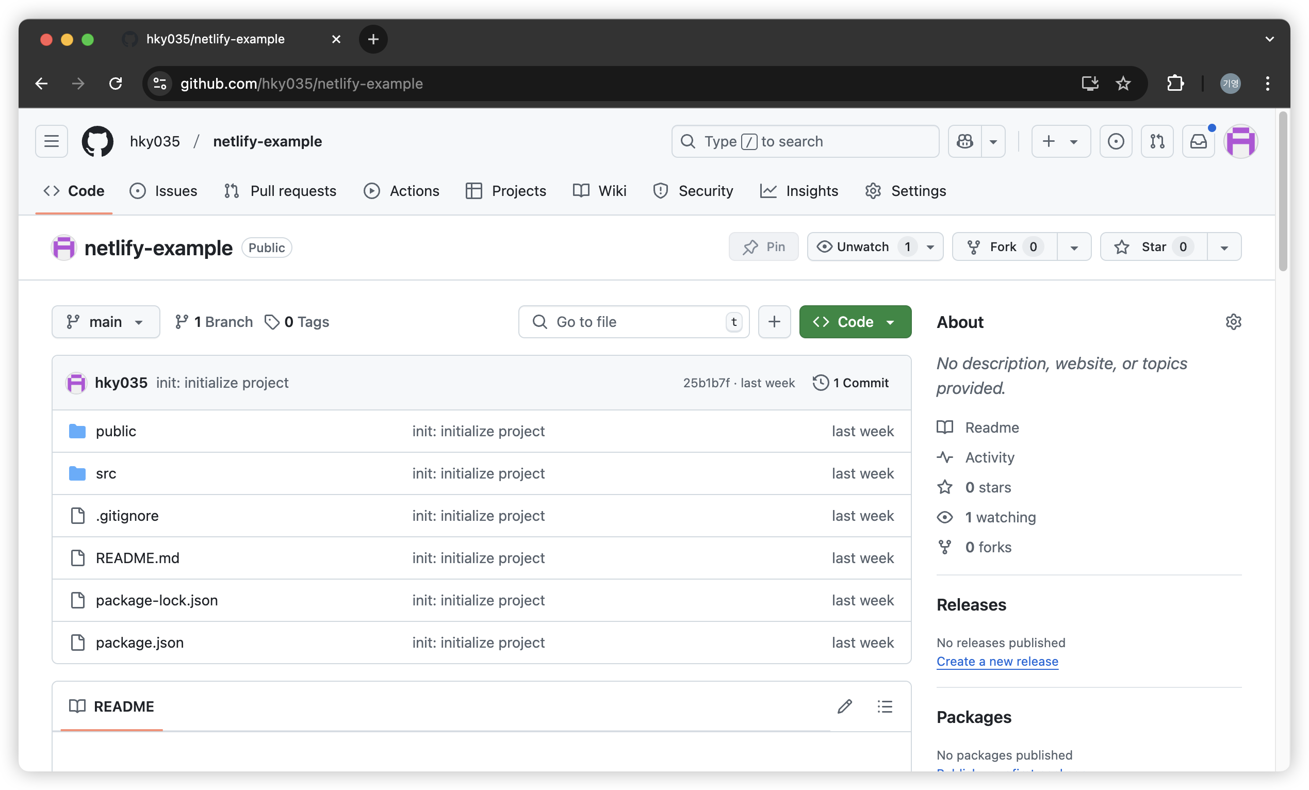Fork the repository
This screenshot has width=1309, height=790.
tap(1005, 247)
